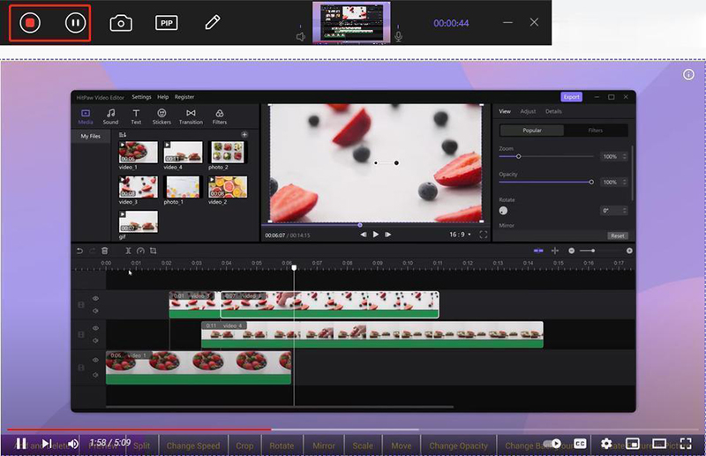Toggle autoplay switch on the player

tap(552, 444)
